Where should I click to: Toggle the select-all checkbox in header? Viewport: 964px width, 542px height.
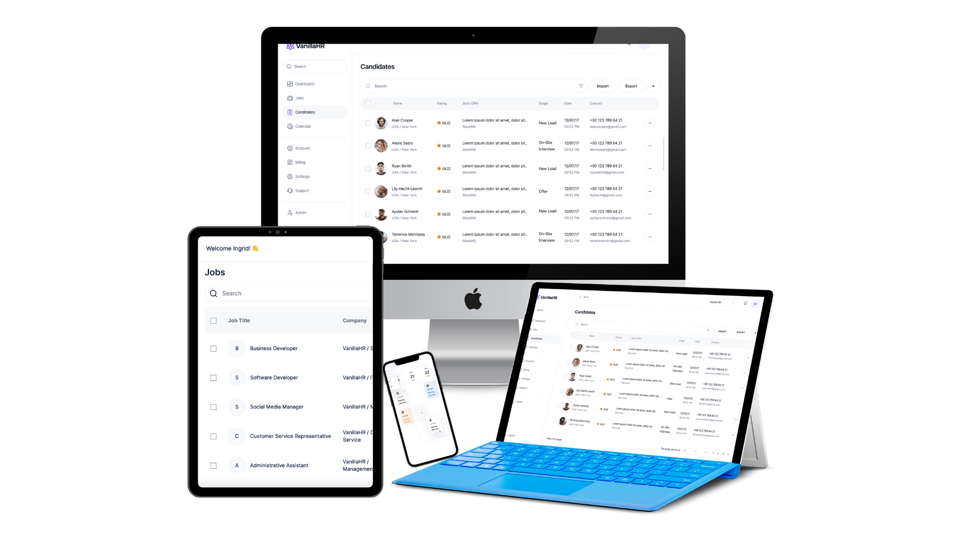coord(368,103)
